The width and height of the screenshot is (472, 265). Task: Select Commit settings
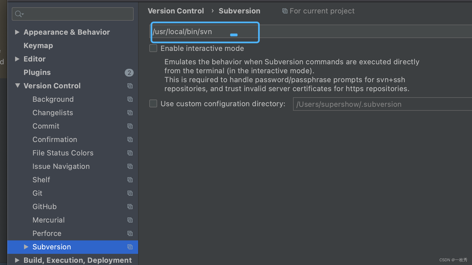(x=46, y=126)
